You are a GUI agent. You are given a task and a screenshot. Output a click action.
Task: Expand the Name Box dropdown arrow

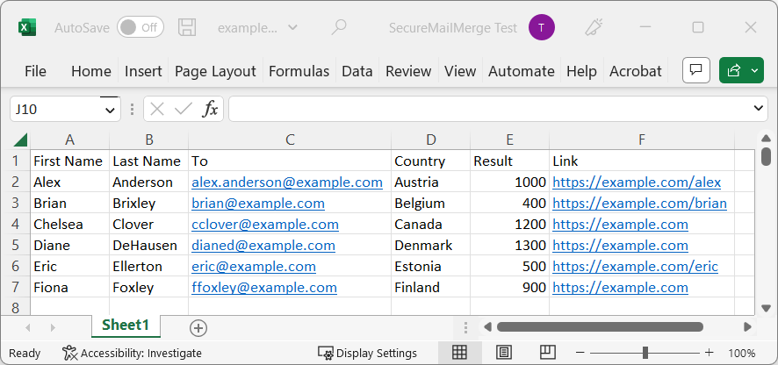pyautogui.click(x=111, y=110)
